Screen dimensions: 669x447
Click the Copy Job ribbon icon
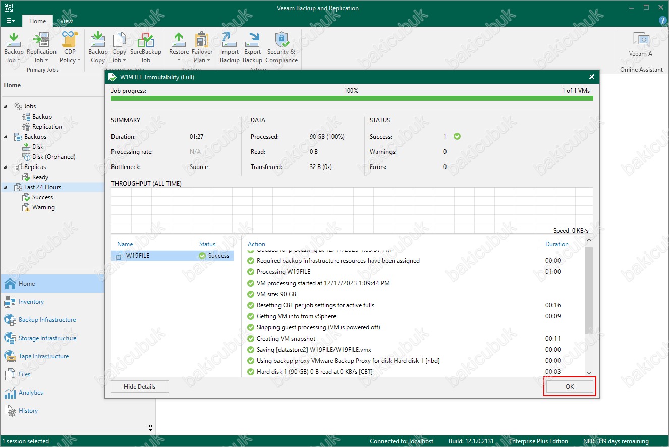[119, 47]
